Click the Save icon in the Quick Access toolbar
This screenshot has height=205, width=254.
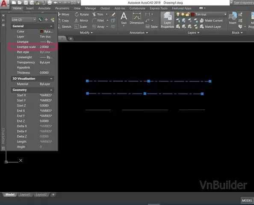(26, 3)
